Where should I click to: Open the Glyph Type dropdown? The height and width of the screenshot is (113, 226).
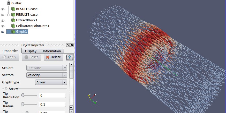(x=51, y=82)
